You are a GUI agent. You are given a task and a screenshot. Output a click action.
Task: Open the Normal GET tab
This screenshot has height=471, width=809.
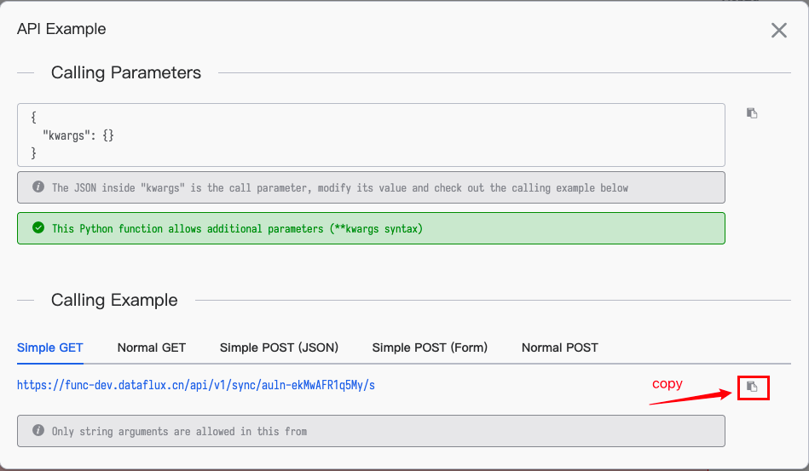[152, 348]
